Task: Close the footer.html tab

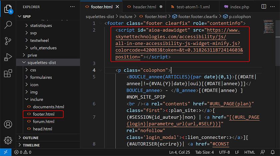Action: (x=117, y=7)
